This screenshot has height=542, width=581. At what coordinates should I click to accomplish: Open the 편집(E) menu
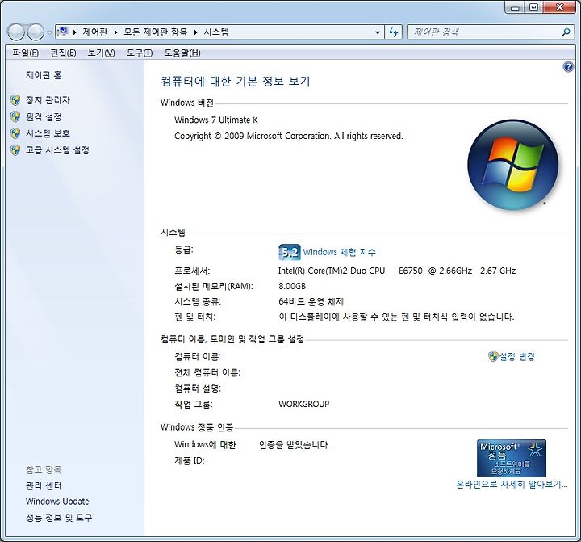63,53
